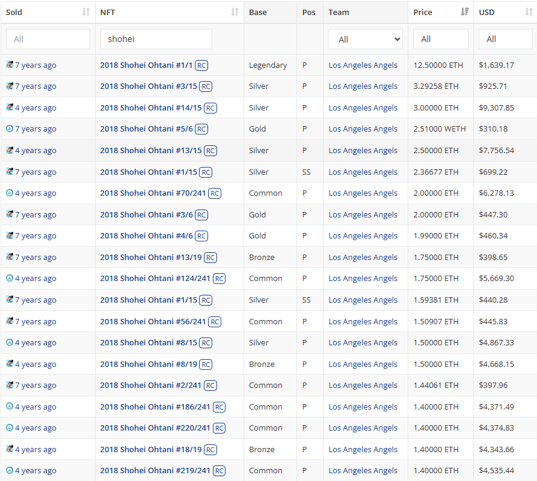Click the sale icon in the #13/15 row
This screenshot has width=537, height=481.
point(10,150)
